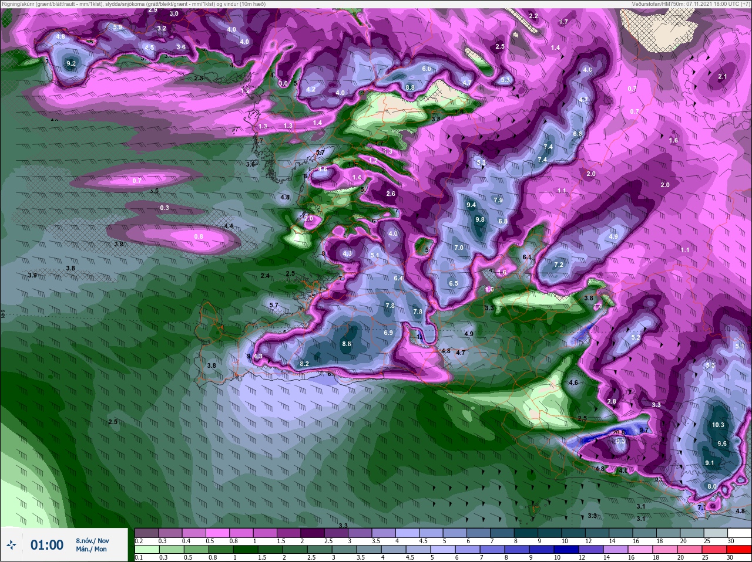Click the 9.4 precipitation value label

pyautogui.click(x=471, y=205)
